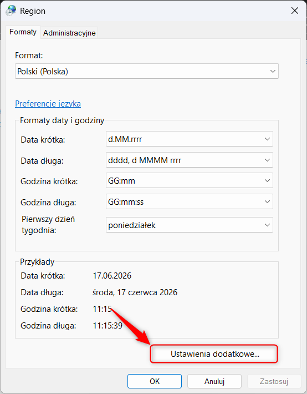Click the chevron of Data długa field
Viewport: 307px width, 394px height.
(267, 160)
